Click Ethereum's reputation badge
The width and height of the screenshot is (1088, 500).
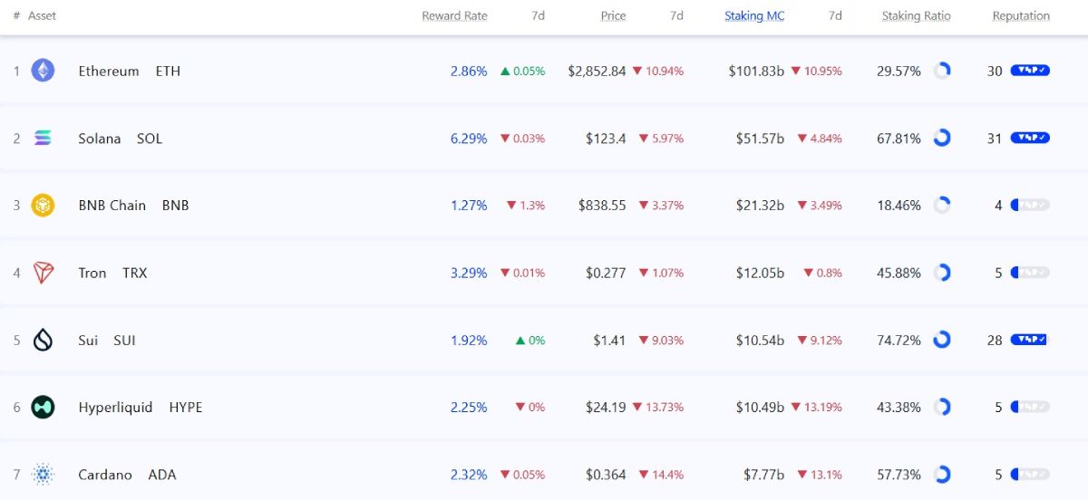pyautogui.click(x=1030, y=71)
